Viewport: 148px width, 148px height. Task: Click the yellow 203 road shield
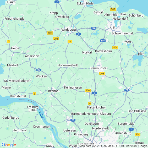pos(56,39)
